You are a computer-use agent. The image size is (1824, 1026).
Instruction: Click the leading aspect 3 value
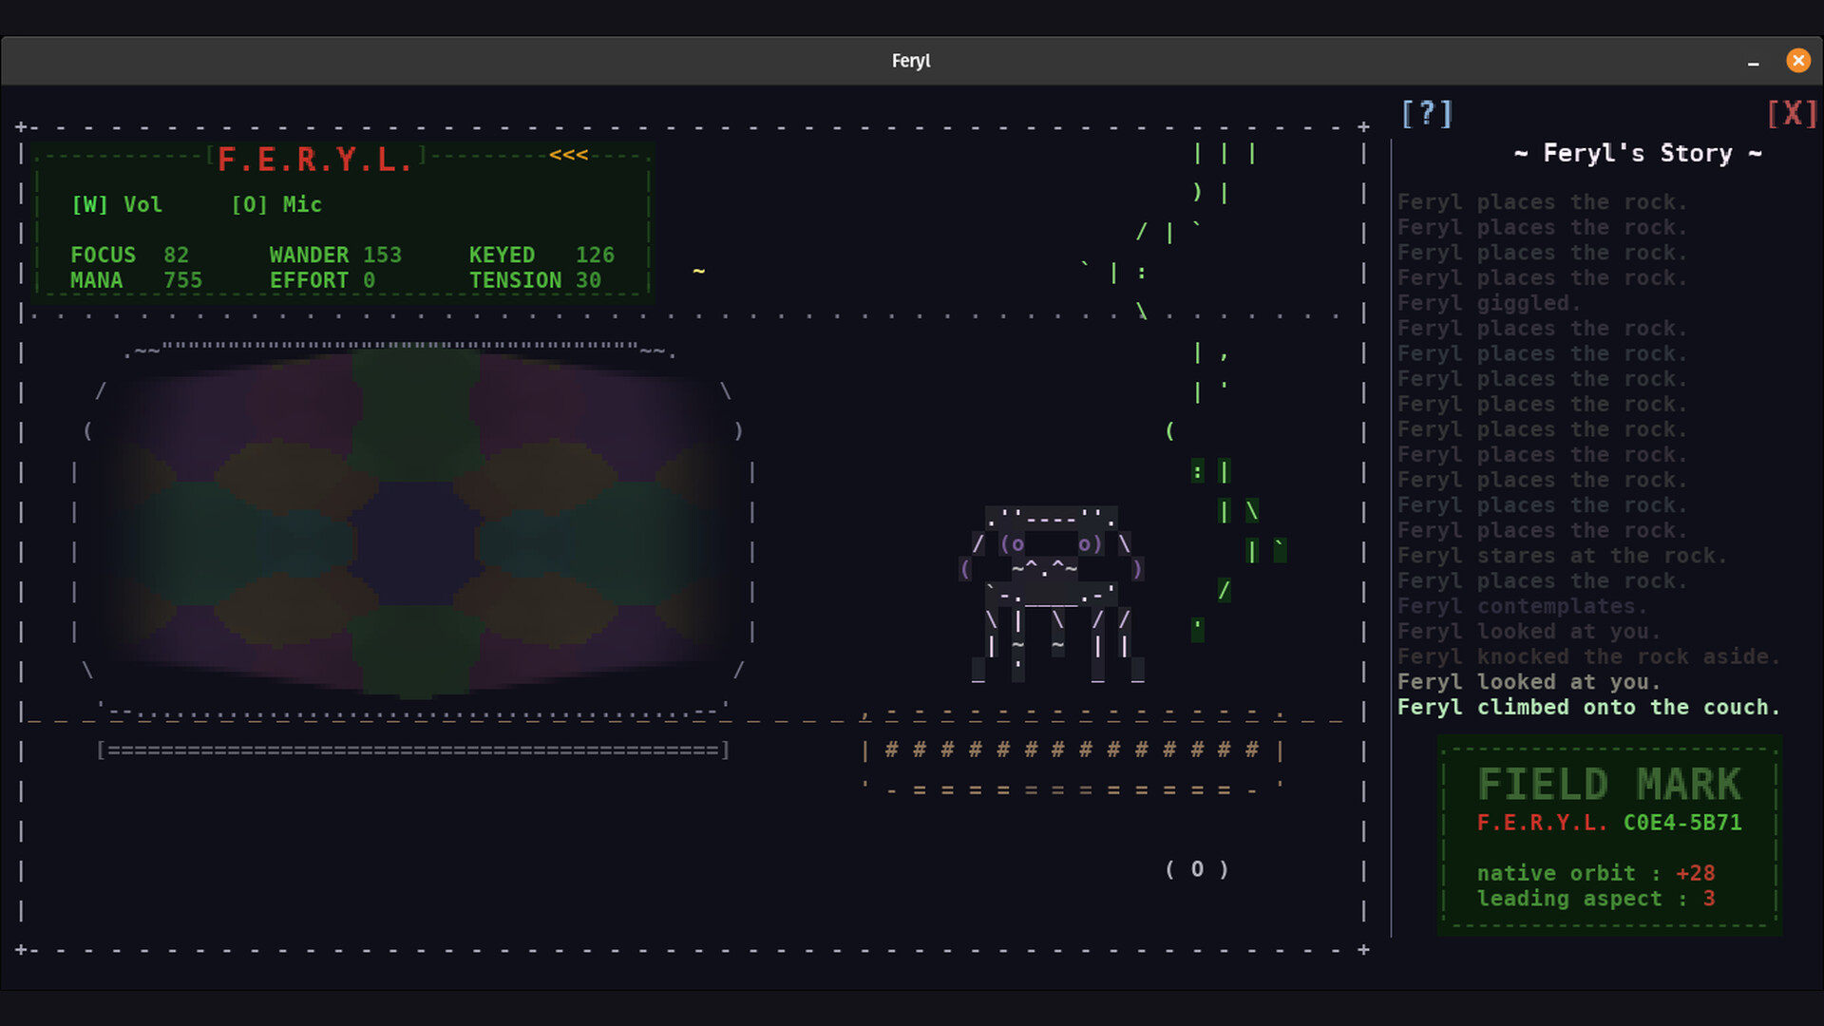[1708, 899]
